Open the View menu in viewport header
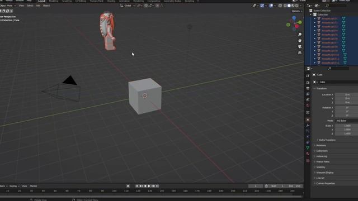Screen dimensions: 358x201 click(x=21, y=6)
